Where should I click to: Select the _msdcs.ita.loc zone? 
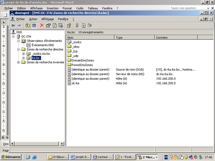[x=40, y=54]
